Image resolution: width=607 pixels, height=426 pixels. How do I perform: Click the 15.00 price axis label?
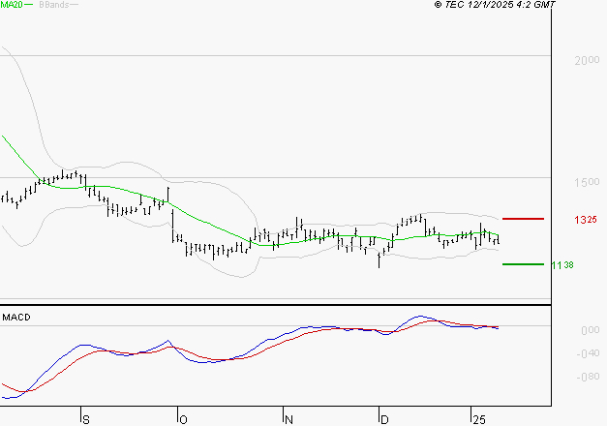coord(586,182)
